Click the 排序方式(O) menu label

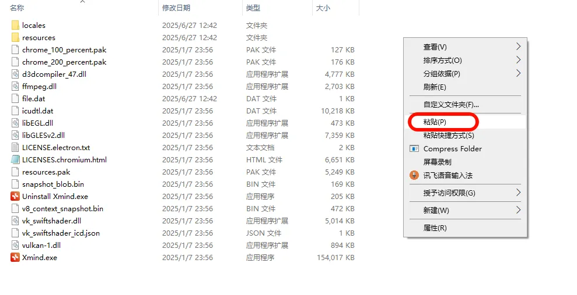coord(442,60)
